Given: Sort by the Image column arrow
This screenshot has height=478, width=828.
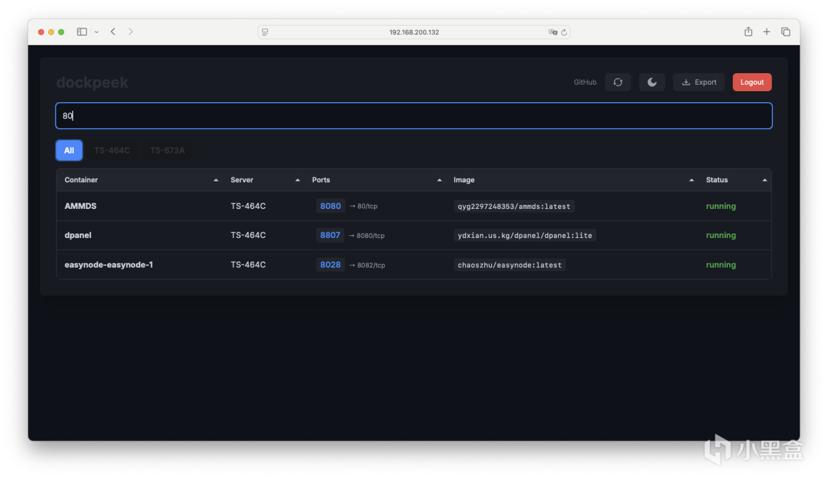Looking at the screenshot, I should pos(692,180).
